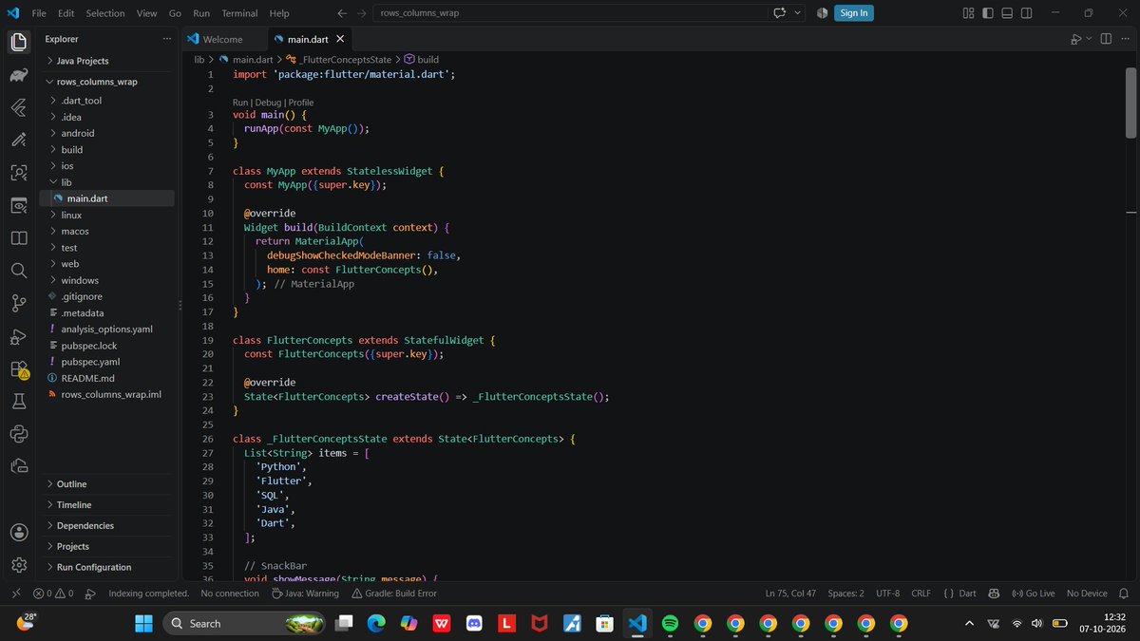Click the Profile code lens above main
Screen dimensions: 1140x641
click(x=301, y=103)
